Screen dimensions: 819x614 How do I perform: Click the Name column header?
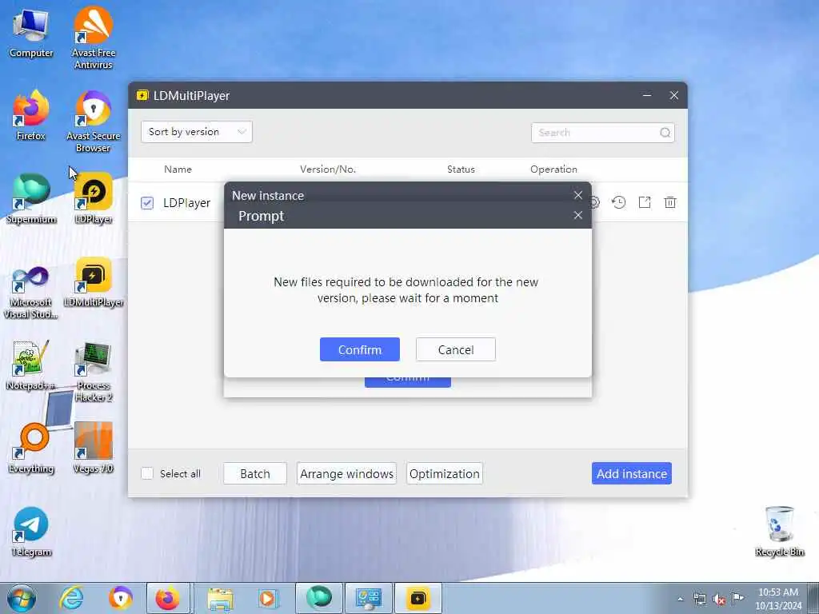178,169
